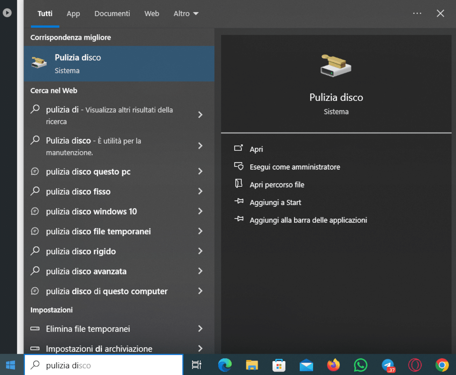Expand the 'pulizia disco di questo computer' arrow
Image resolution: width=456 pixels, height=375 pixels.
[200, 291]
